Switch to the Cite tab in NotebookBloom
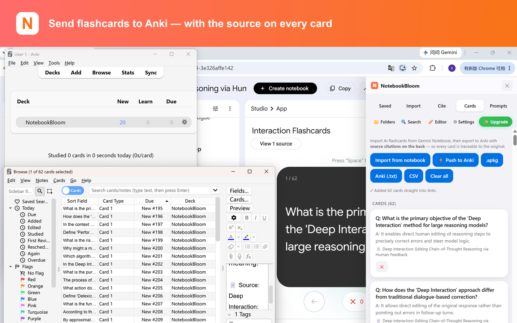This screenshot has height=323, width=517. click(x=442, y=106)
